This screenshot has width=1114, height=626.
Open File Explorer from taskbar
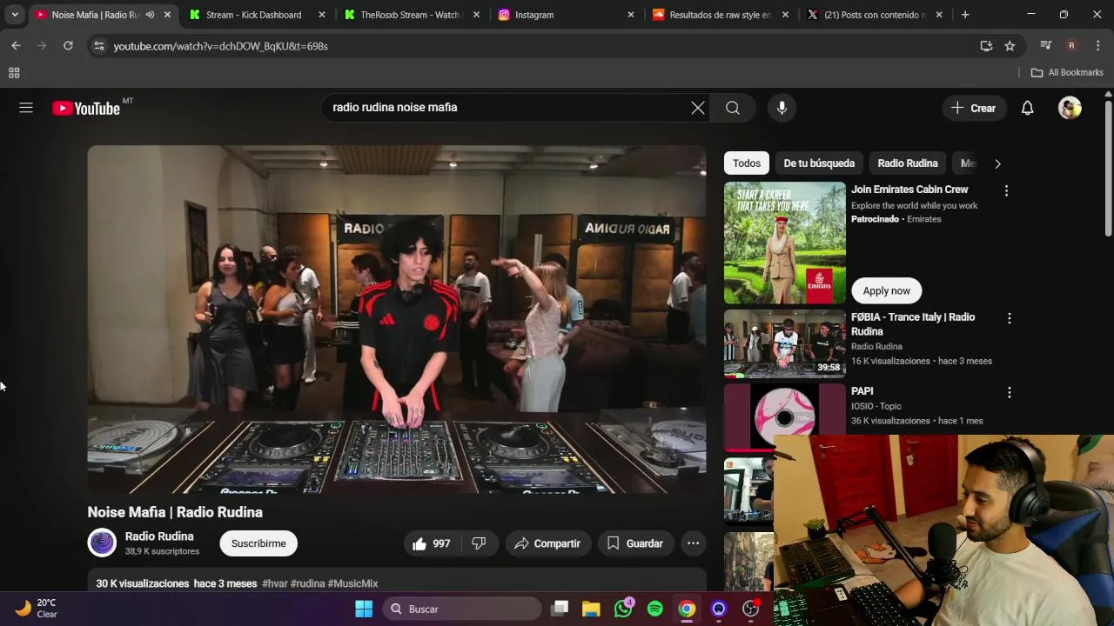(591, 609)
